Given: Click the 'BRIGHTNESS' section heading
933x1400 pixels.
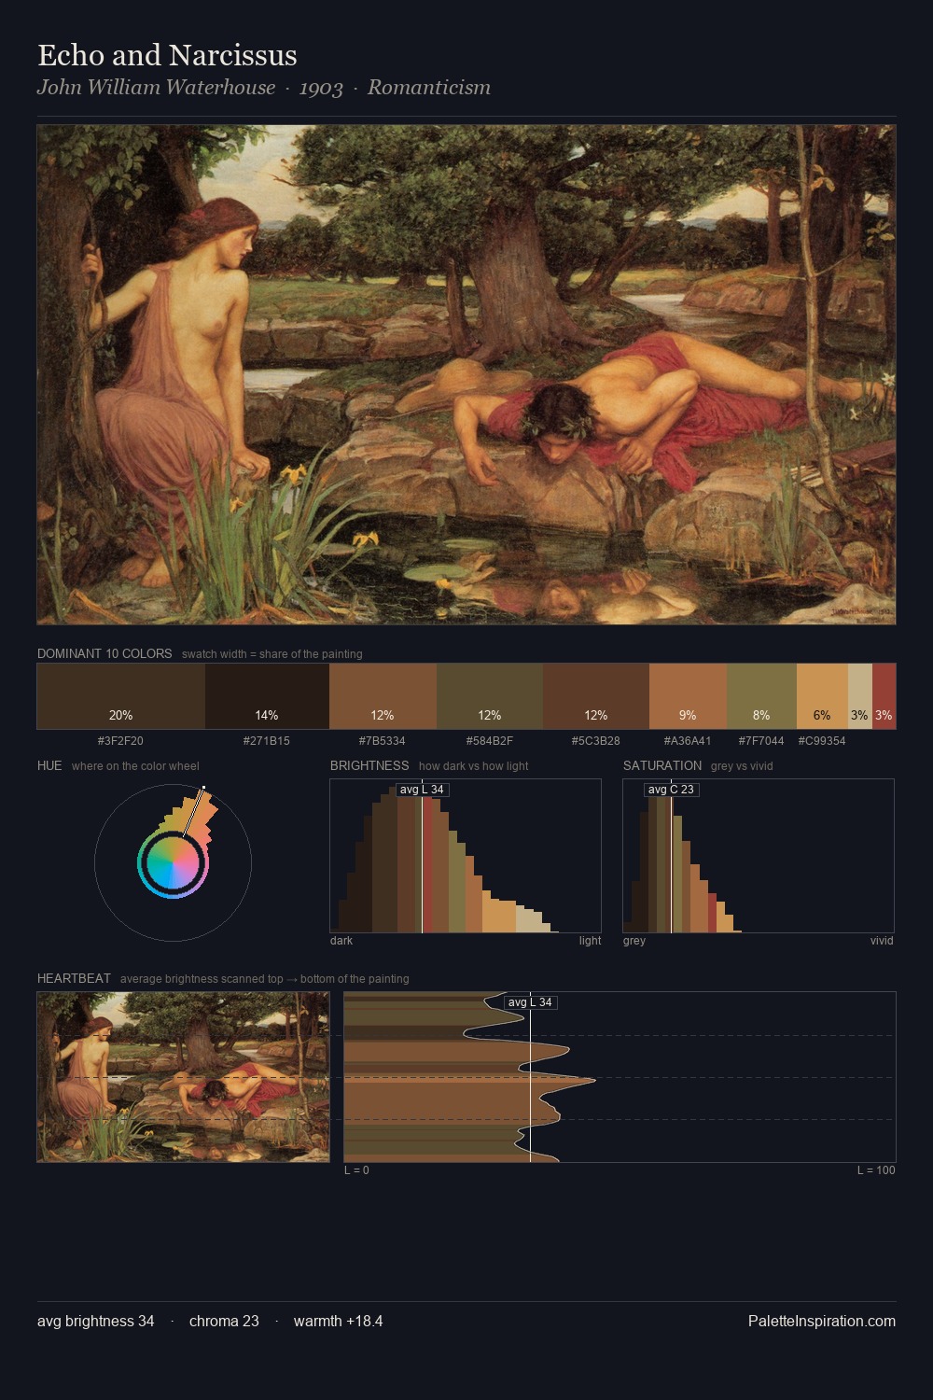Looking at the screenshot, I should click(369, 765).
